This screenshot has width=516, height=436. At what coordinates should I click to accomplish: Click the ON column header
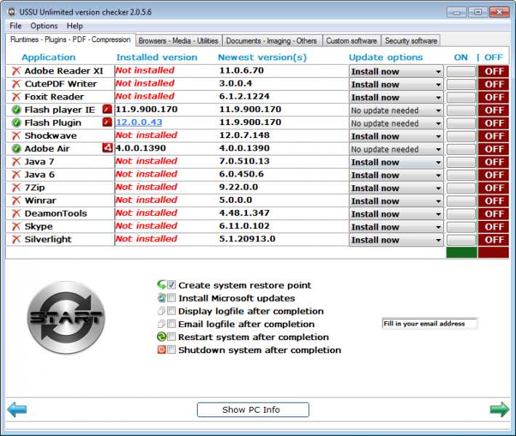click(x=461, y=57)
